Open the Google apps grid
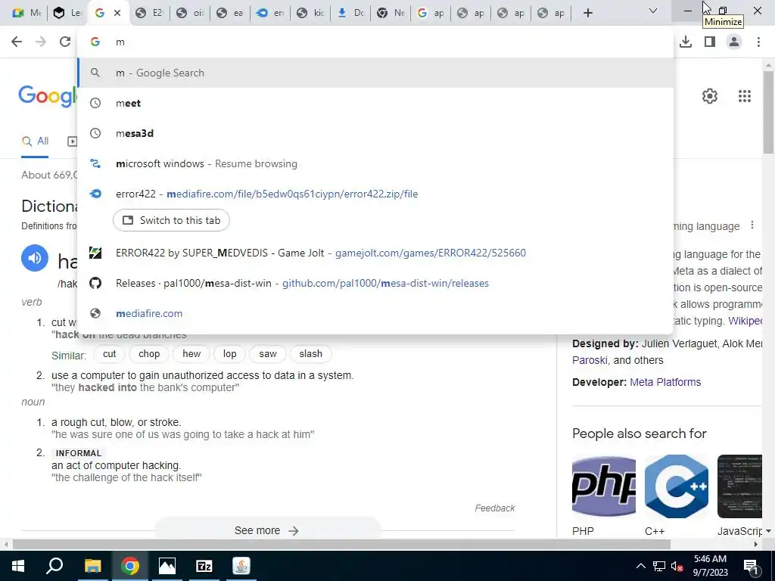This screenshot has height=581, width=775. 745,96
